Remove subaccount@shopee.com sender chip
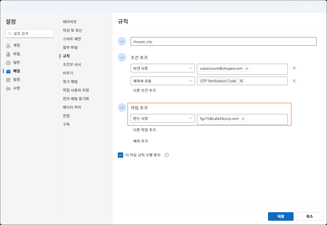The image size is (327, 225). click(247, 69)
